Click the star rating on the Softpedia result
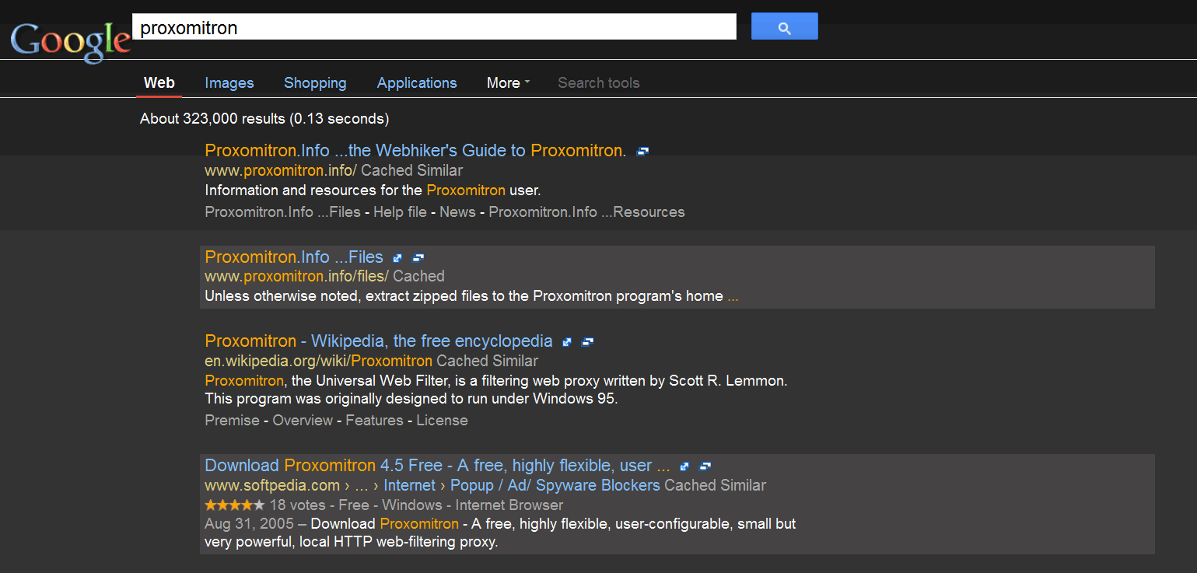The height and width of the screenshot is (573, 1197). point(234,505)
